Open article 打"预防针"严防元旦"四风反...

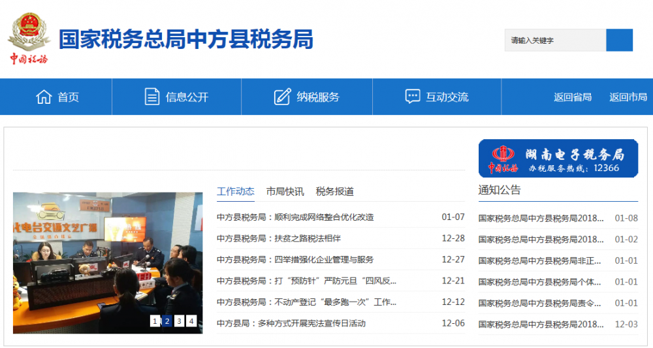tap(306, 281)
